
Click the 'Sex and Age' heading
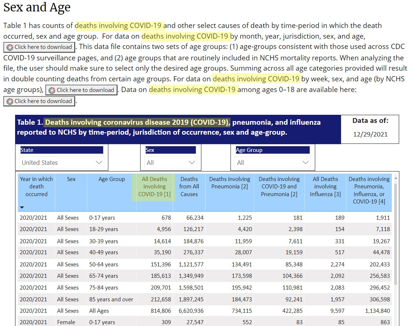click(x=37, y=7)
